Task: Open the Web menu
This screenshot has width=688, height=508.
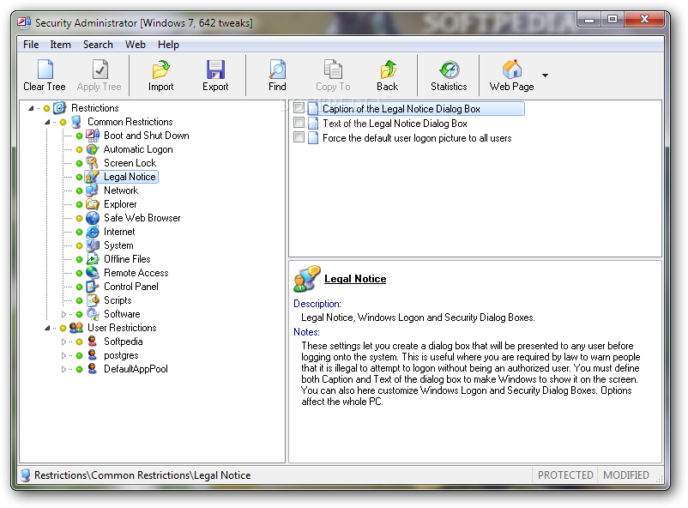Action: coord(136,45)
